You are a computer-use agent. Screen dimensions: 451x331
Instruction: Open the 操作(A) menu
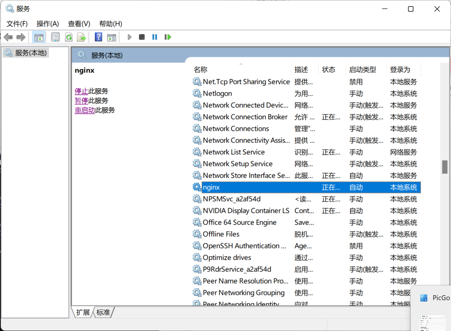(x=48, y=24)
